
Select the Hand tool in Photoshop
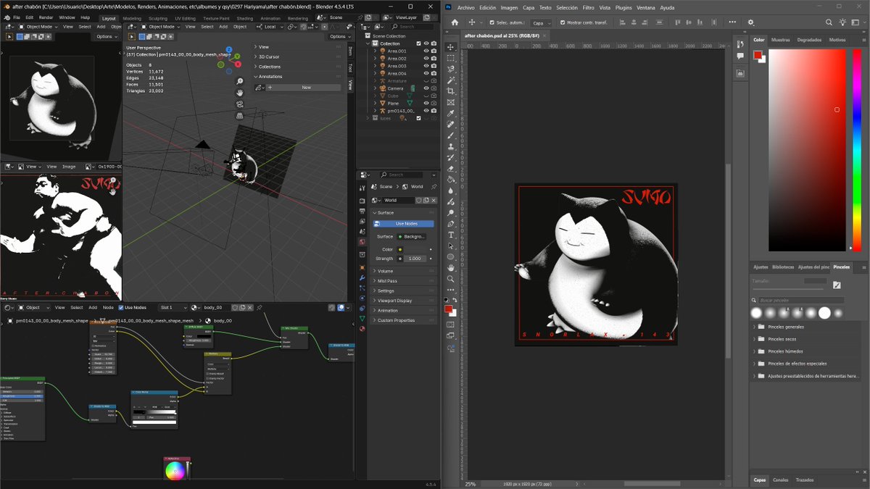[451, 268]
